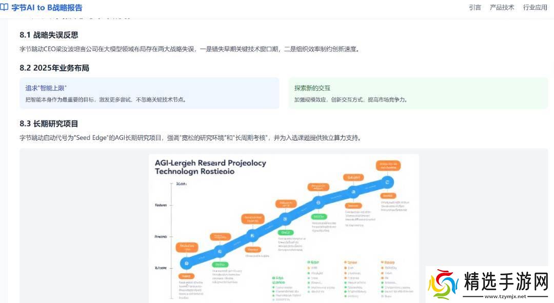554x303 pixels.
Task: Click the 8.2 2025年业务布局 heading
Action: point(54,68)
